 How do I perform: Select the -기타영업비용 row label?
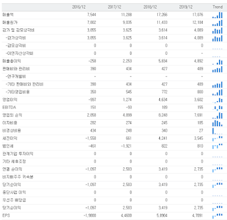18,92
